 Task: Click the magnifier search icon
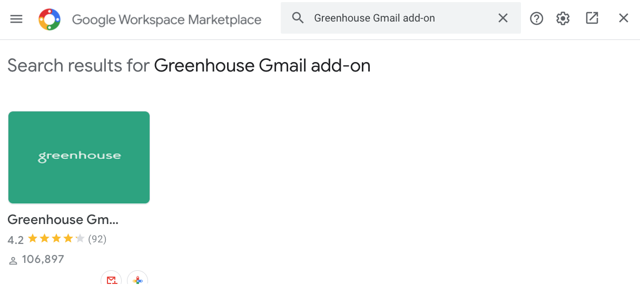click(x=298, y=18)
